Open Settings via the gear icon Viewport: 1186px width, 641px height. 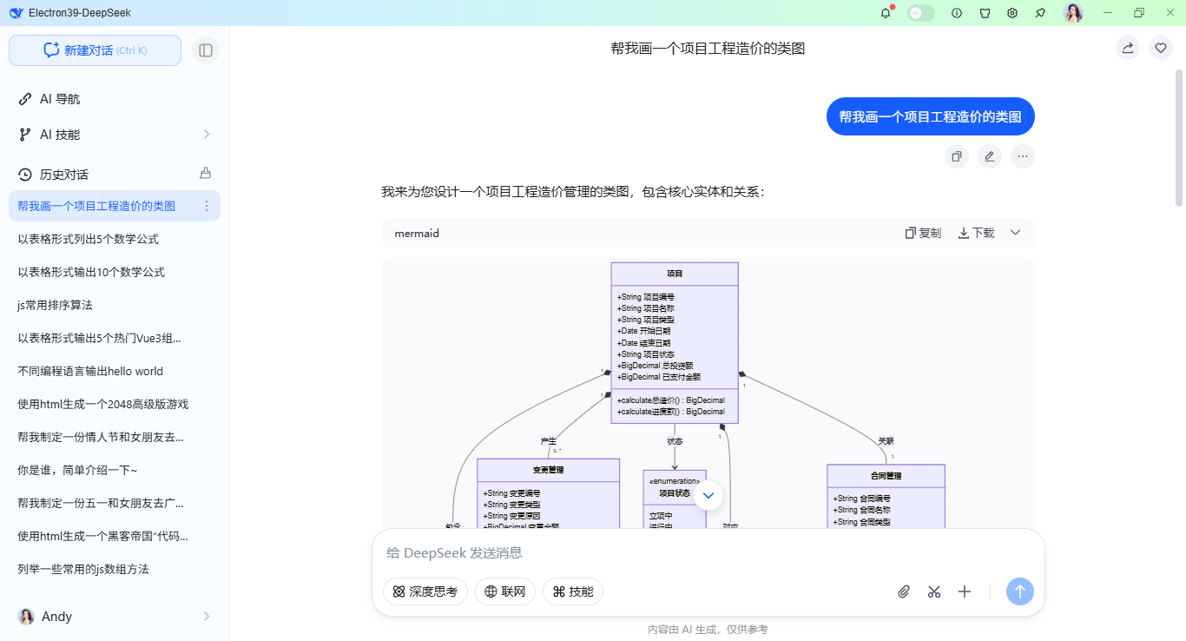point(1012,13)
